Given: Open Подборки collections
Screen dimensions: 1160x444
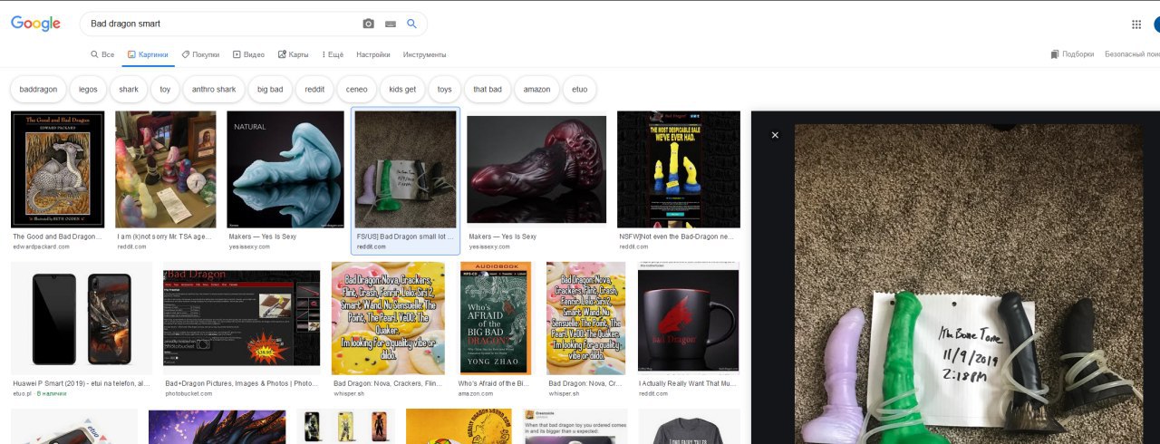Looking at the screenshot, I should (1072, 54).
